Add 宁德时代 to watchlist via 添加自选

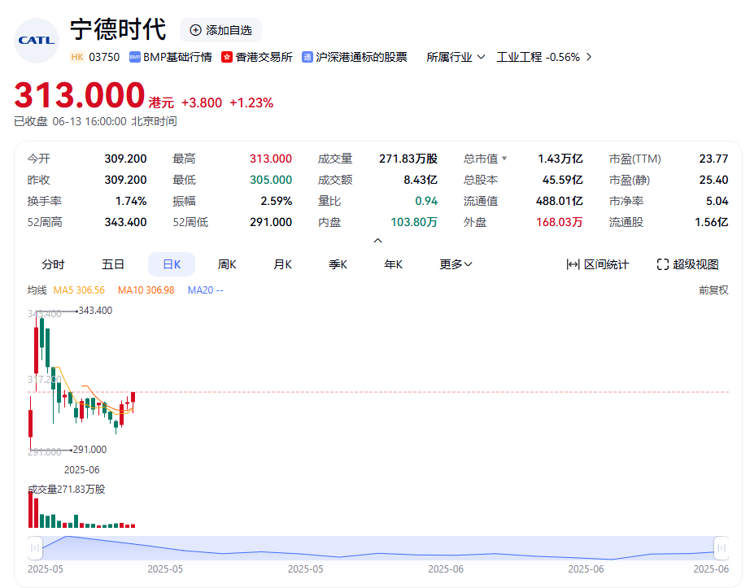[220, 30]
